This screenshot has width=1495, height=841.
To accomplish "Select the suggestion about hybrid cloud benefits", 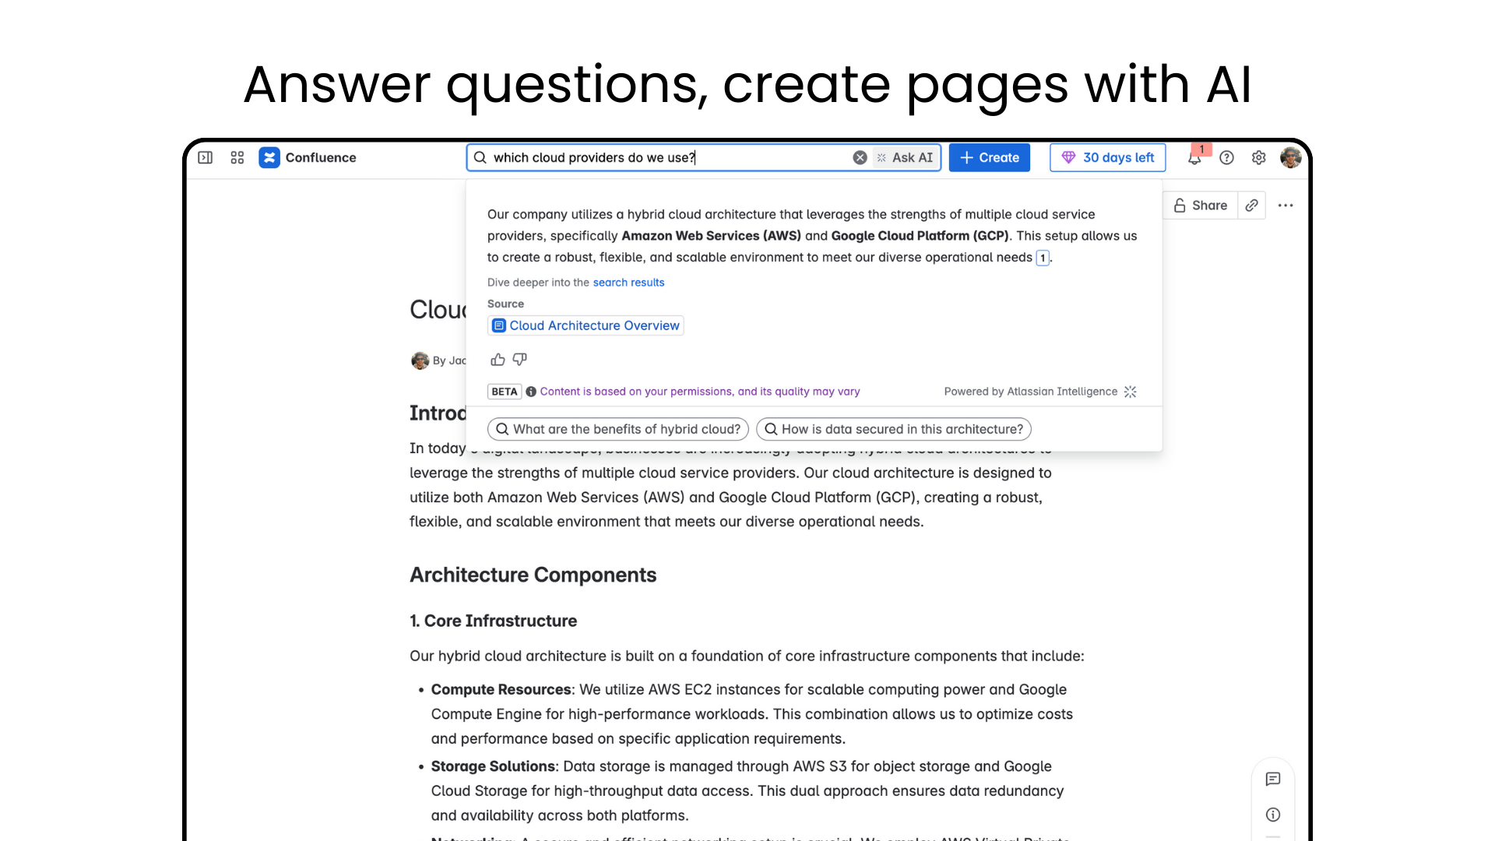I will click(618, 429).
